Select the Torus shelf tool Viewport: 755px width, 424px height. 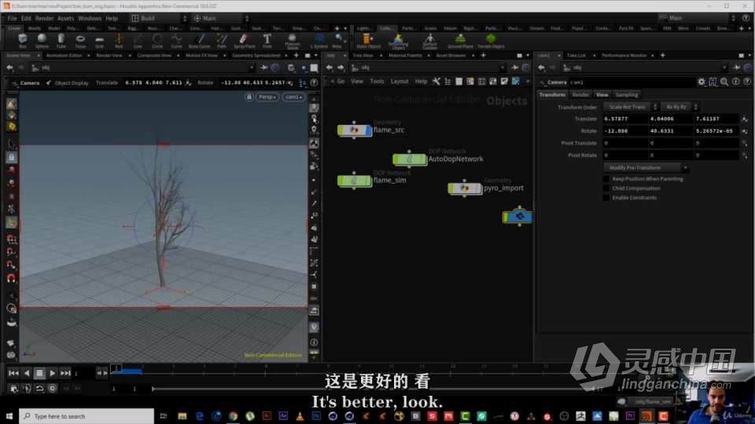80,40
